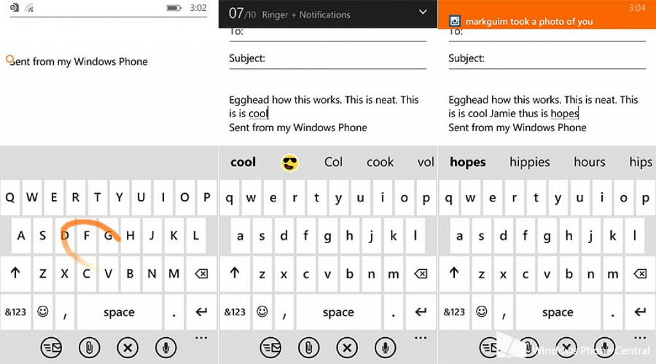Image resolution: width=656 pixels, height=364 pixels.
Task: Open the more options dots in right screen
Action: tap(640, 338)
